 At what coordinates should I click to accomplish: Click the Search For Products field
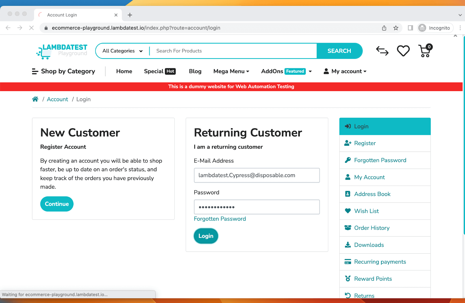coord(233,51)
